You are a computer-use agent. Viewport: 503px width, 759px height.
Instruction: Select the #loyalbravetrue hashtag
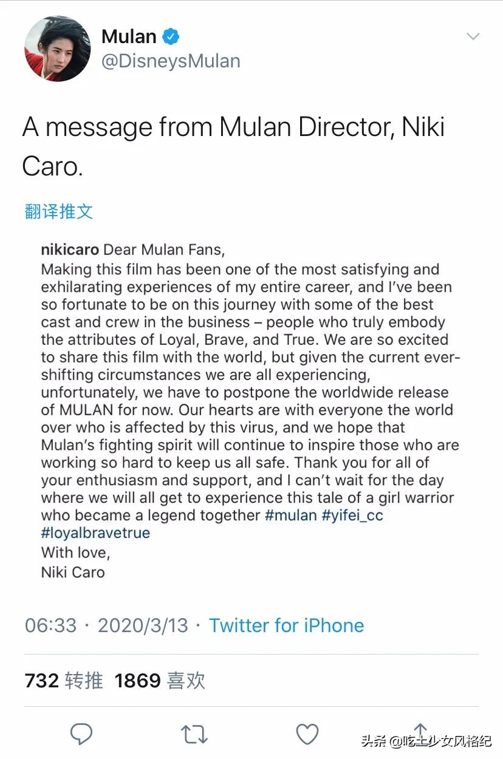click(95, 533)
